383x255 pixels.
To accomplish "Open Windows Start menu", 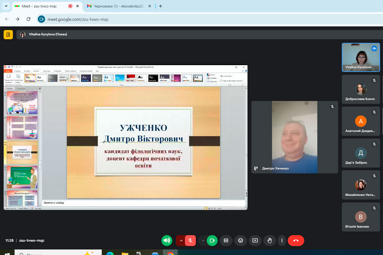I will [7, 253].
